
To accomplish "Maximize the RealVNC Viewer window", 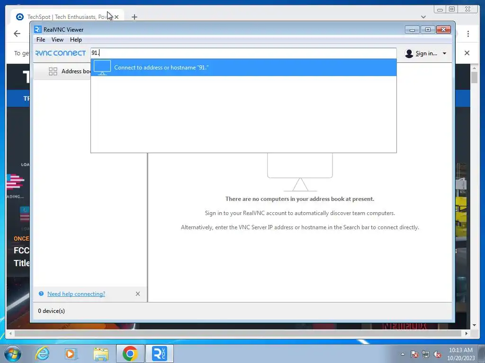I will pyautogui.click(x=428, y=30).
